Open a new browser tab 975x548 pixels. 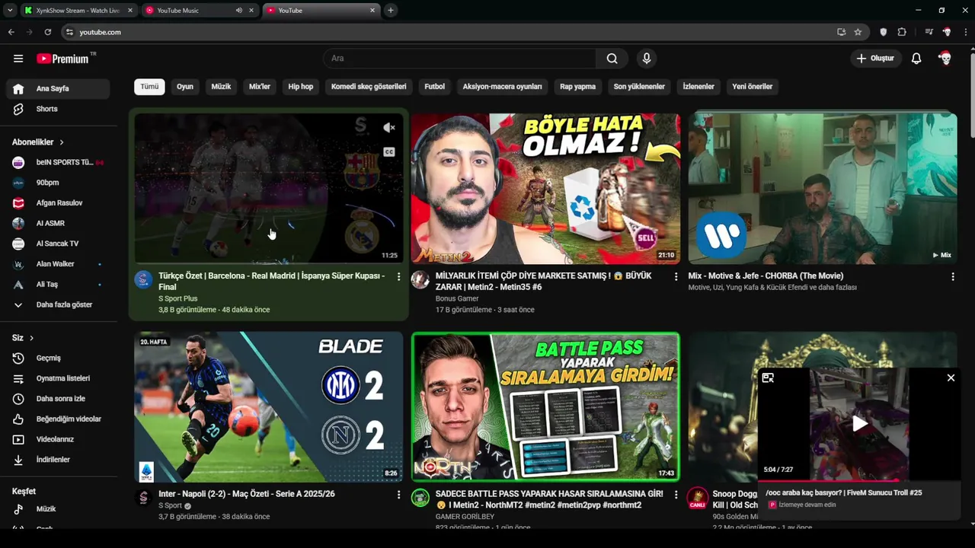(x=391, y=11)
